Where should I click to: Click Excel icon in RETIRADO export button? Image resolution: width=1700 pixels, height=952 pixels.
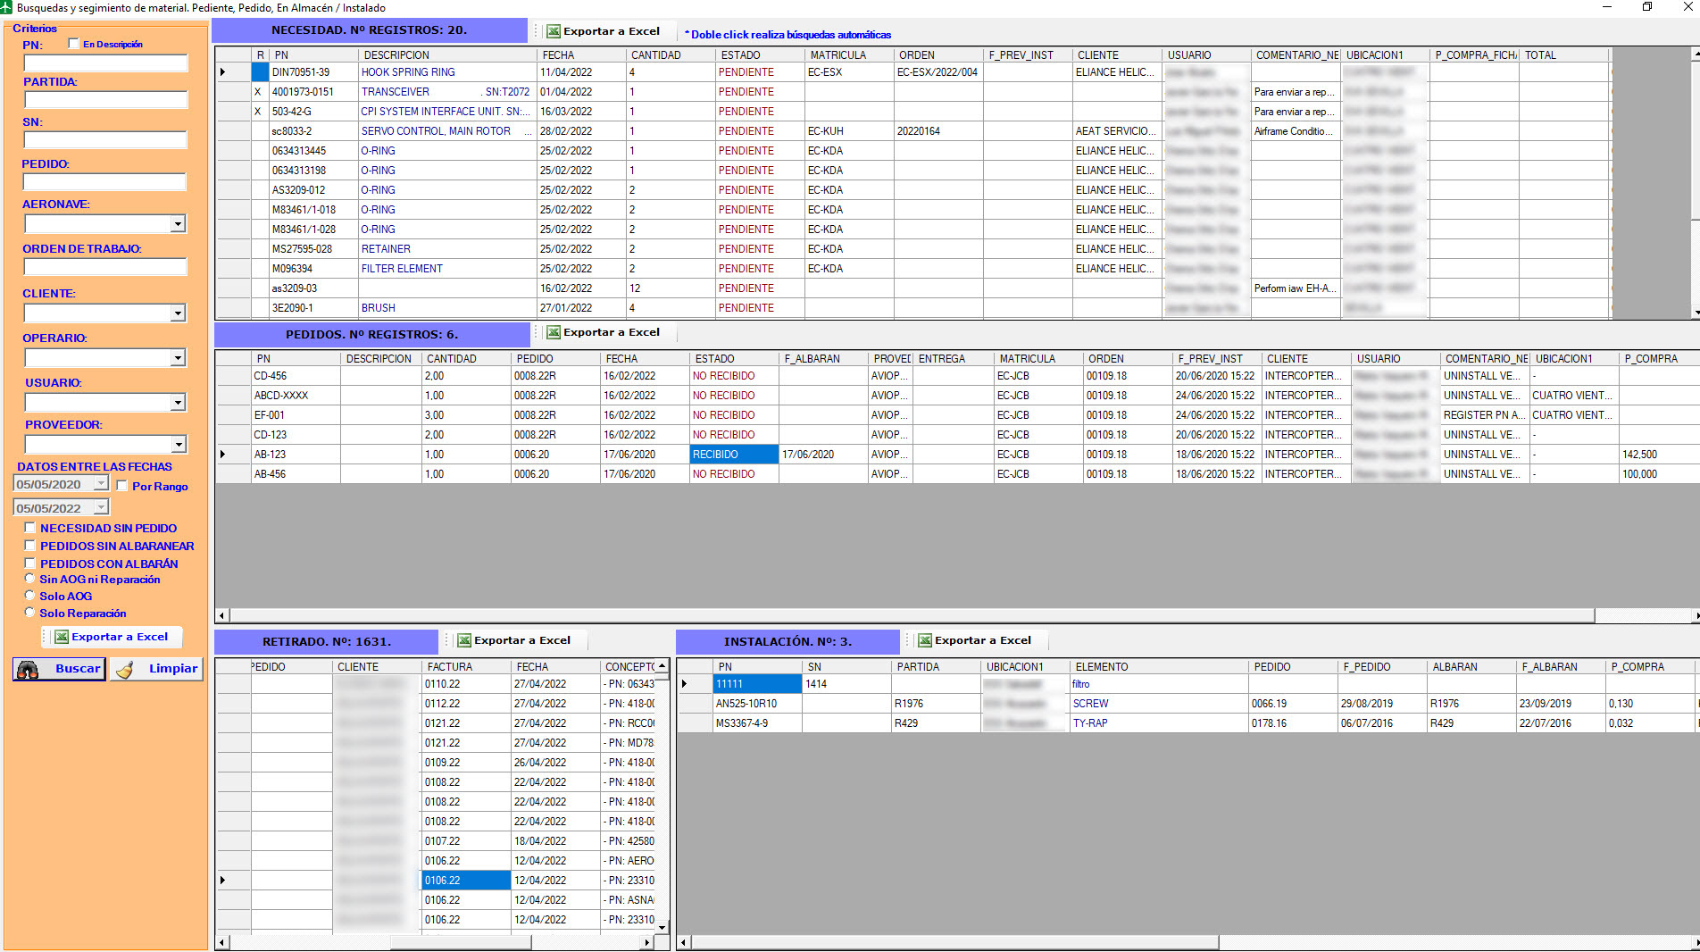[464, 640]
